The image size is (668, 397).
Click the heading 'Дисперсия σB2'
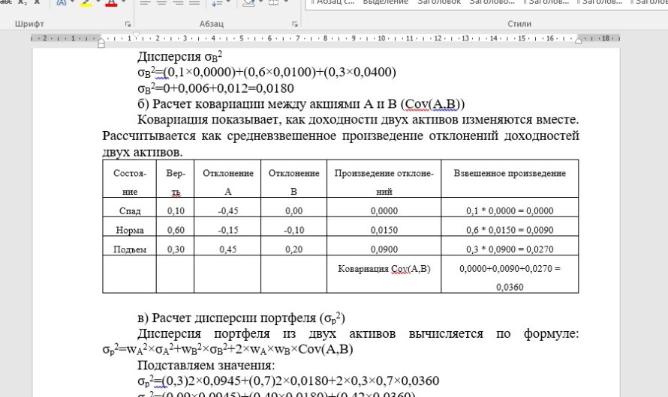tap(180, 56)
